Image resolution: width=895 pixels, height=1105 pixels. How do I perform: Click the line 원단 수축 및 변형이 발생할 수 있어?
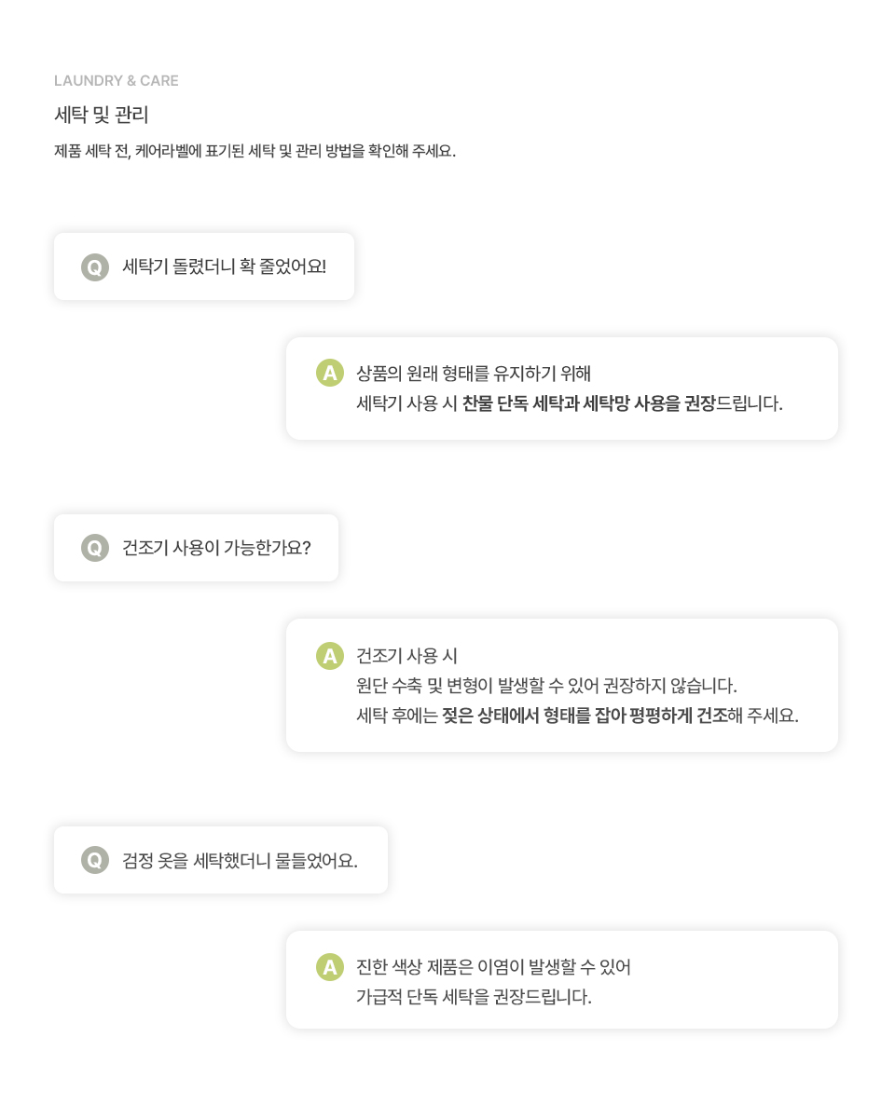click(546, 685)
